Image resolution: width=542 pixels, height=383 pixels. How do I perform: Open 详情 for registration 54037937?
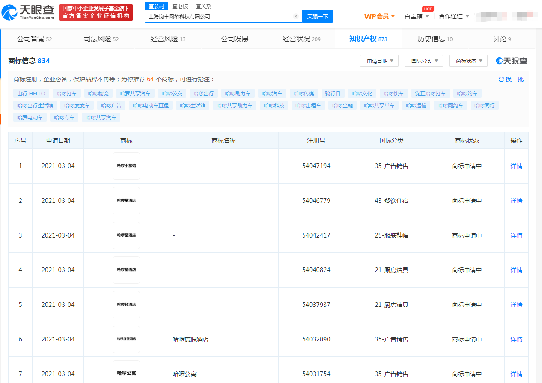(x=516, y=305)
